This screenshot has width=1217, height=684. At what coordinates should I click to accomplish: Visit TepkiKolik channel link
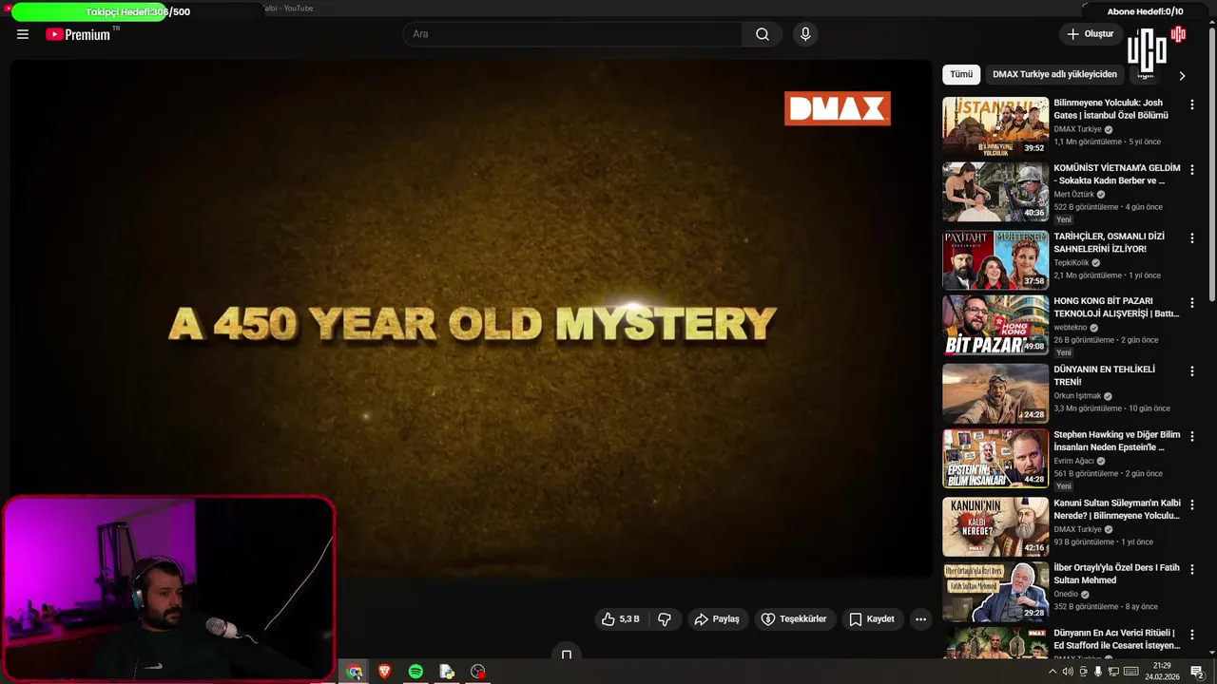pyautogui.click(x=1072, y=263)
